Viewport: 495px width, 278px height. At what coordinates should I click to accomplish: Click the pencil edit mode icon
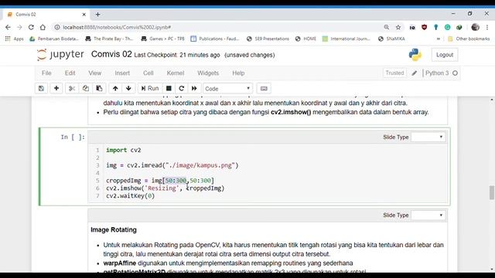click(x=415, y=73)
